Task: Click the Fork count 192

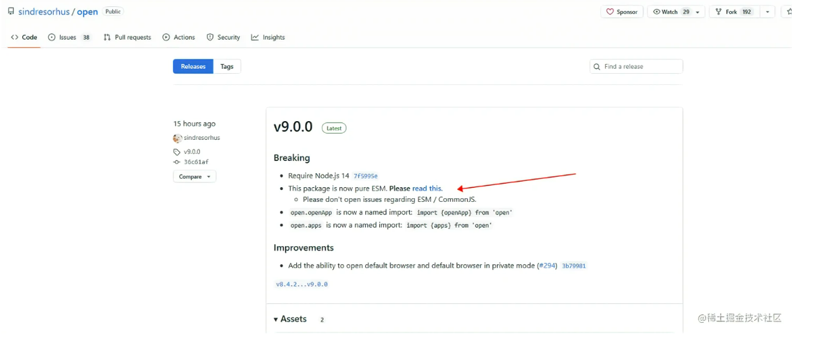Action: point(747,12)
